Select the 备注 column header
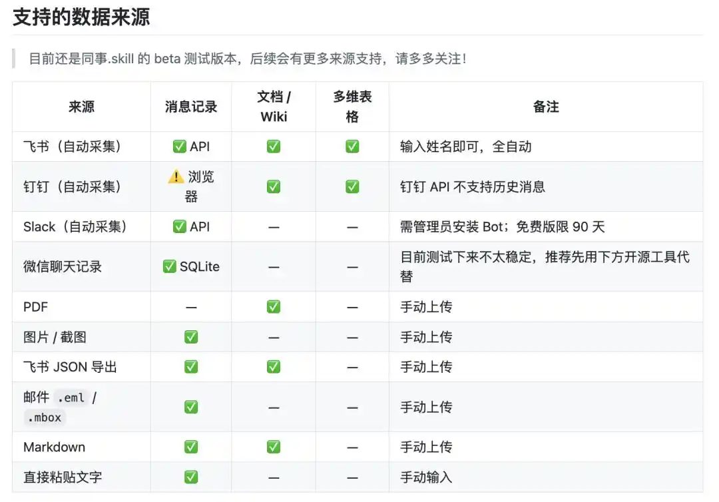 pos(547,107)
